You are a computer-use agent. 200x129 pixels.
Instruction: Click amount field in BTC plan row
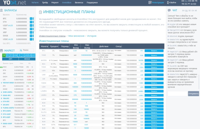pos(132,51)
